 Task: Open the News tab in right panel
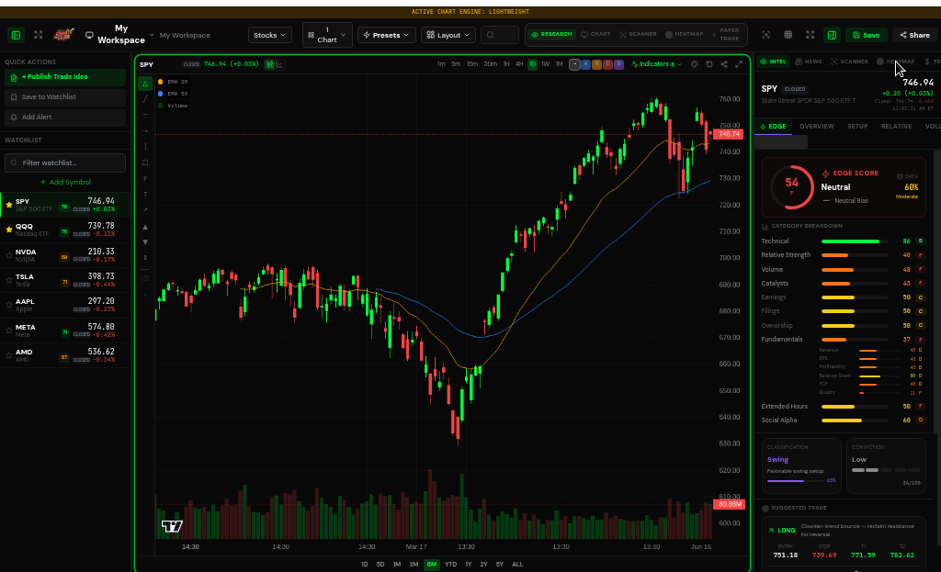click(x=809, y=62)
